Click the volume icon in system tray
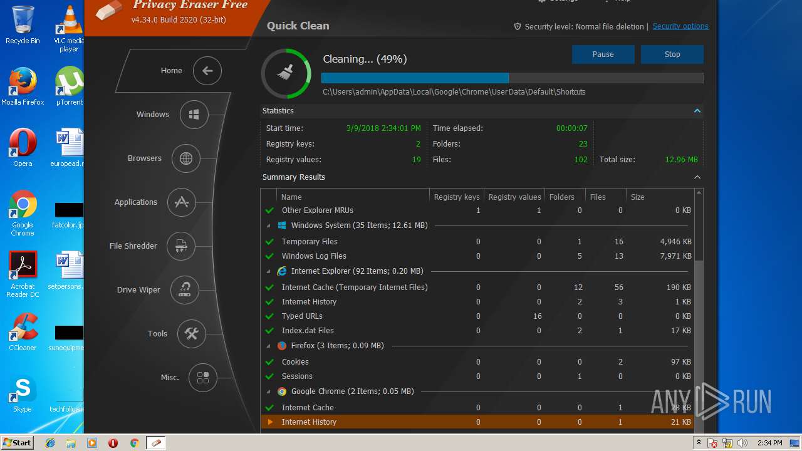The image size is (802, 451). [x=742, y=443]
